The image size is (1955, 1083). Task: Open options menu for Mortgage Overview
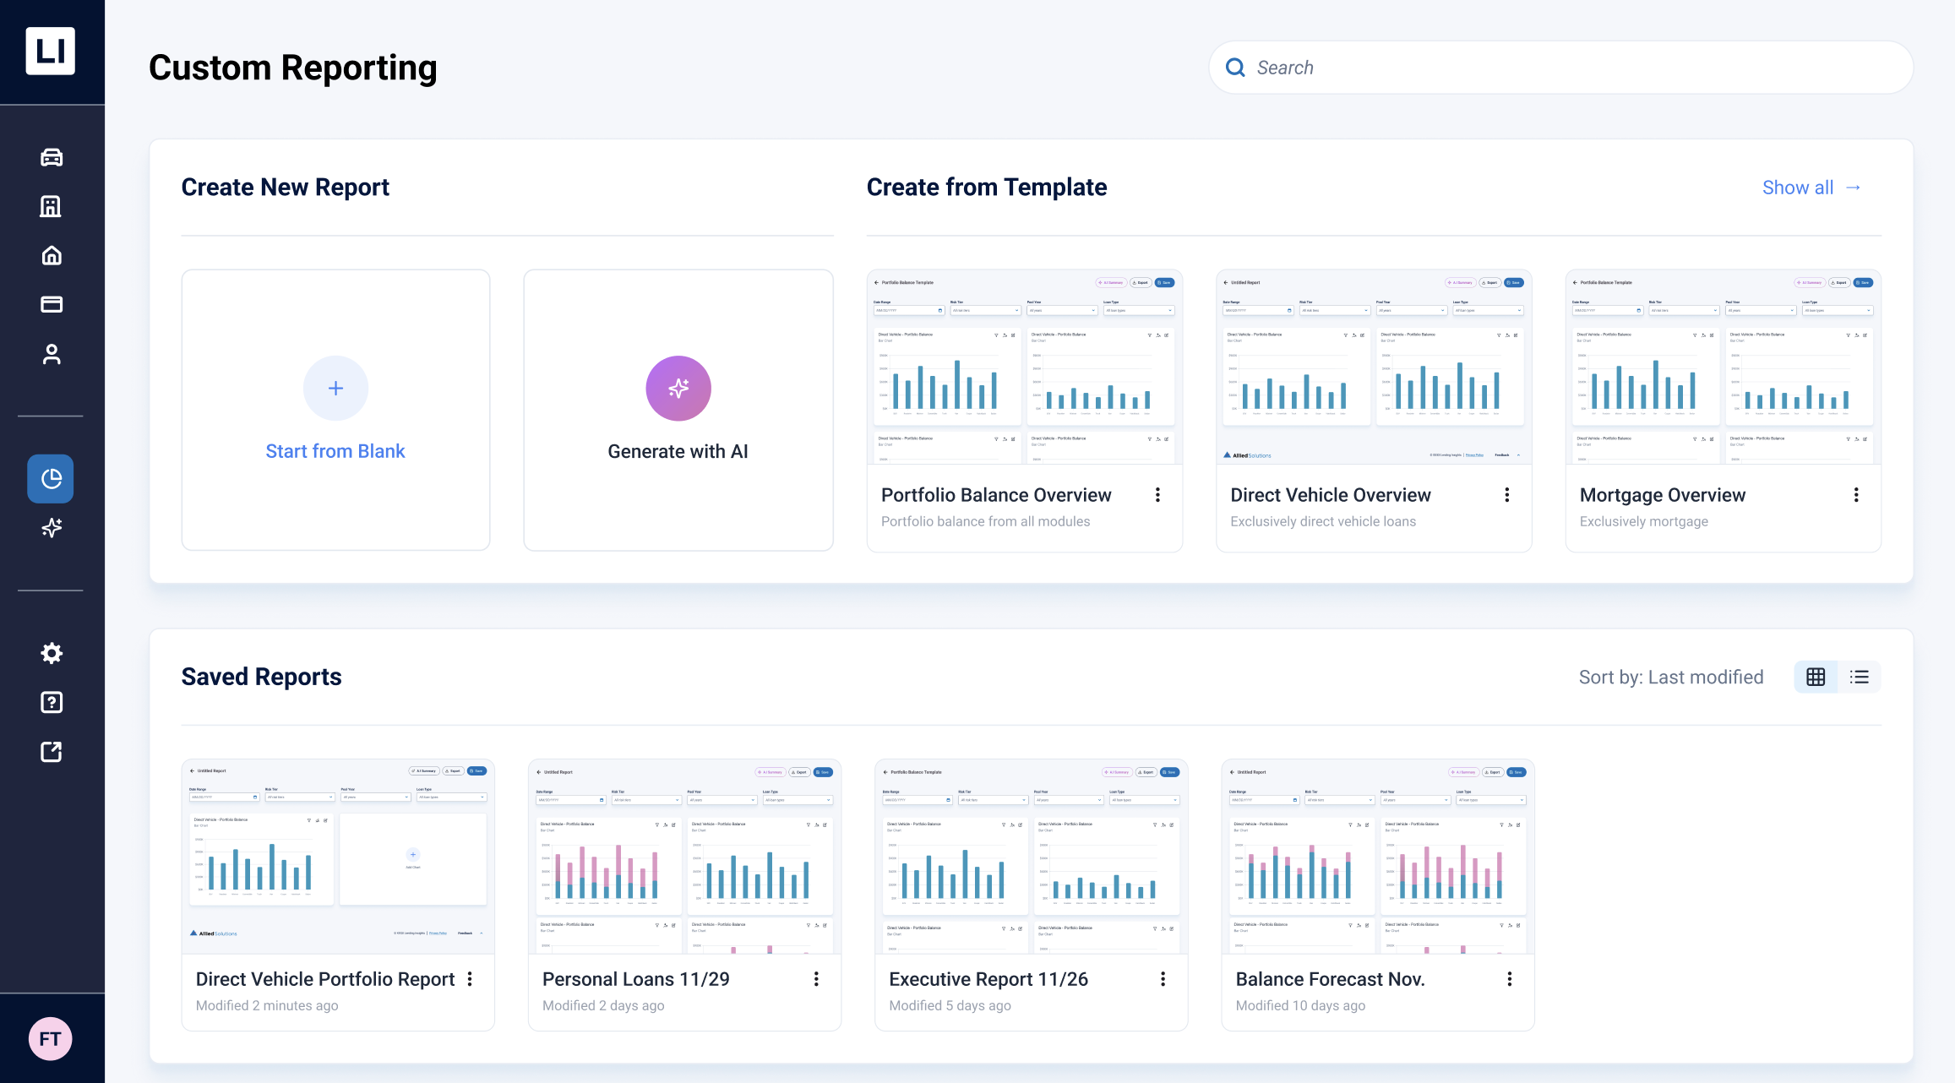click(1856, 495)
